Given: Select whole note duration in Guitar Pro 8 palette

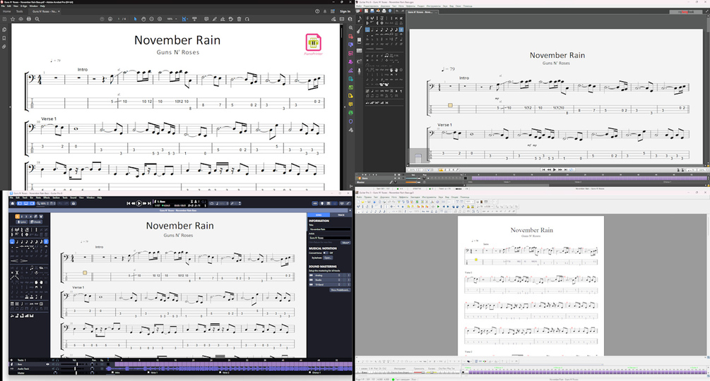Looking at the screenshot, I should click(12, 242).
